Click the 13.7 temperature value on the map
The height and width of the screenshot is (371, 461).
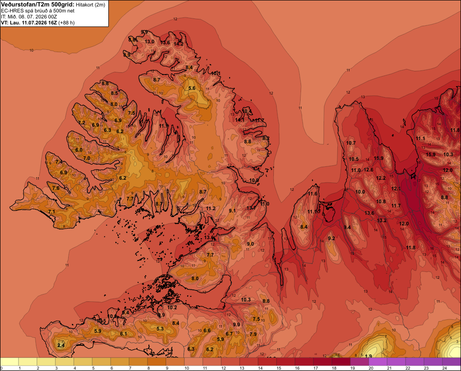point(251,208)
